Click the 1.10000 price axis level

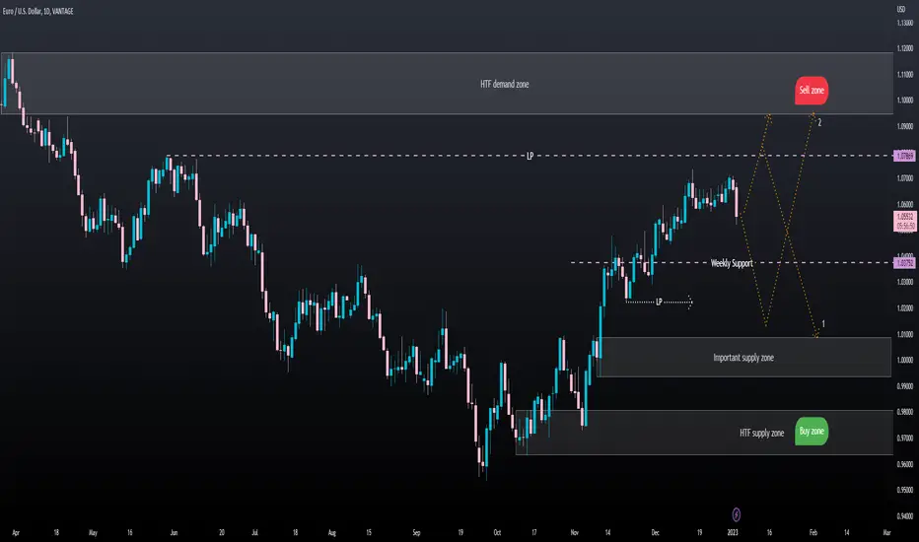(x=905, y=101)
